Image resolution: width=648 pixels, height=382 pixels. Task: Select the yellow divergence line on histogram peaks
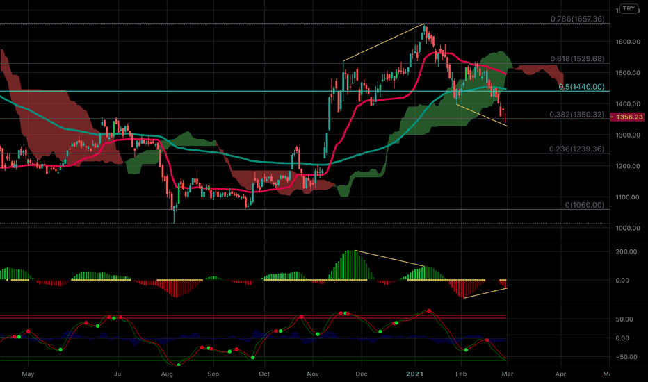pyautogui.click(x=390, y=258)
